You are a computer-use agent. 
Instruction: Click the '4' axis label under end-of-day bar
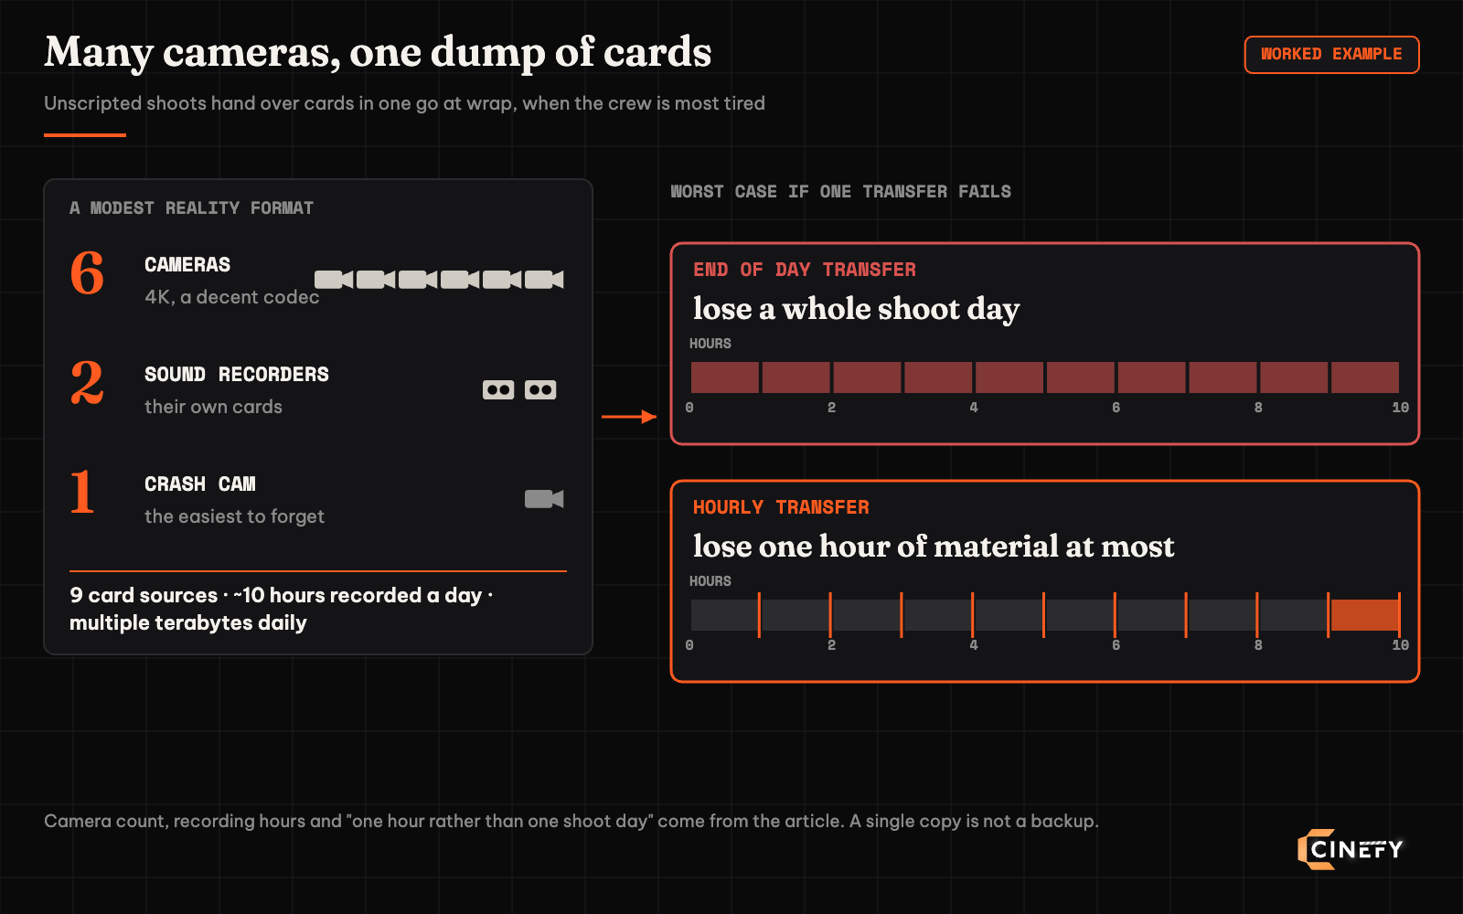click(x=974, y=408)
